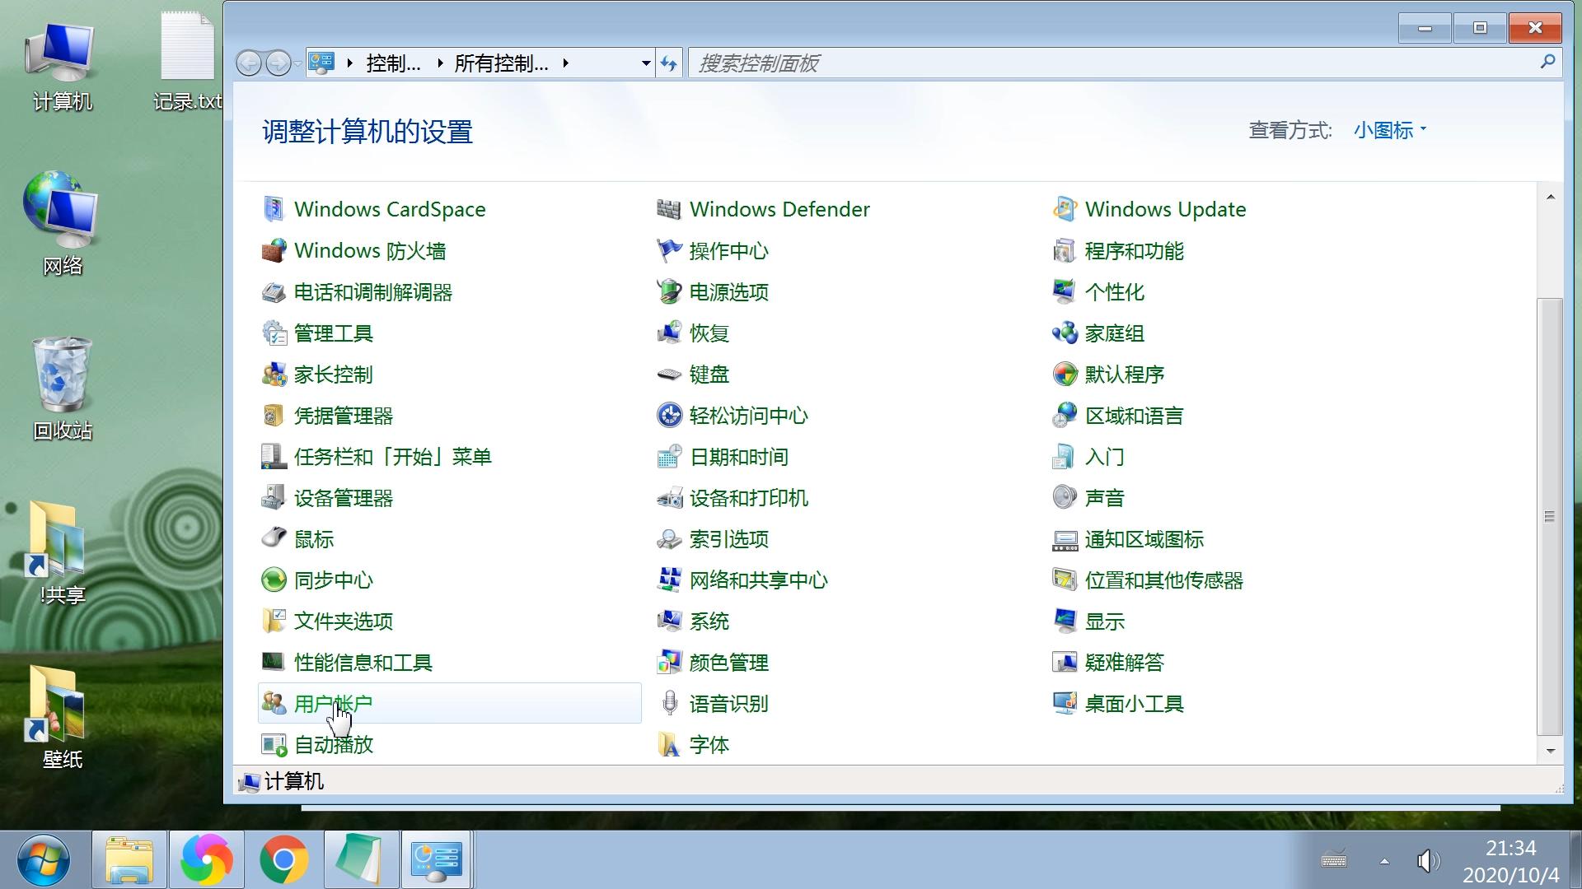
Task: Click the taskbar volume speaker control
Action: [1428, 861]
